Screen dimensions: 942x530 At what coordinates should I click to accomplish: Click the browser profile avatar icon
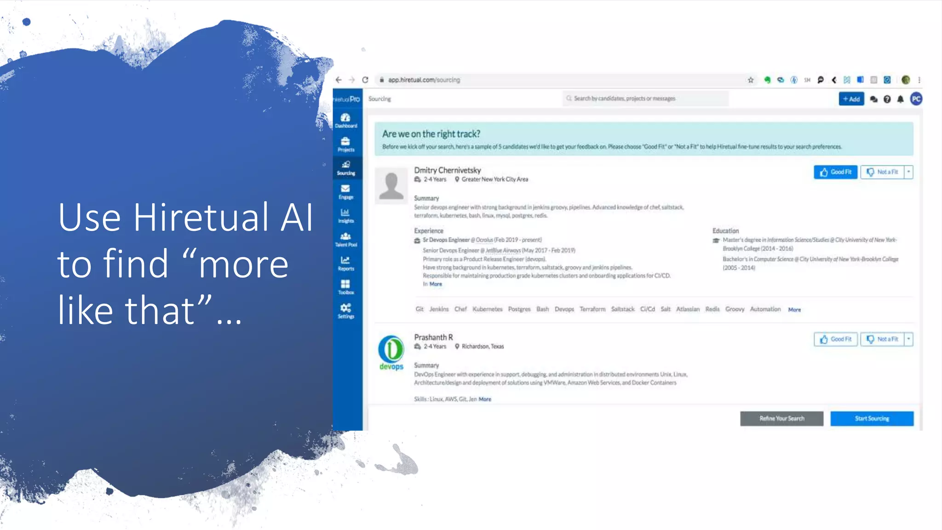(906, 80)
